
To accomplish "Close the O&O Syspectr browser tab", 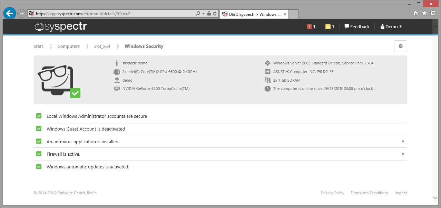I will [285, 14].
